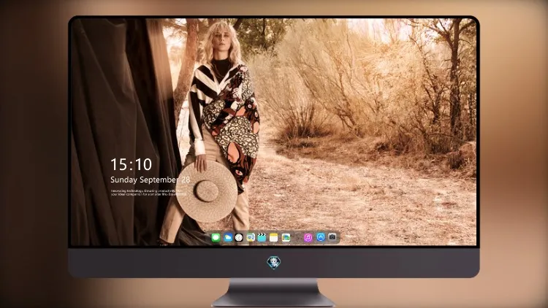Click the 15:10 clock widget
This screenshot has height=308, width=548.
[x=131, y=164]
